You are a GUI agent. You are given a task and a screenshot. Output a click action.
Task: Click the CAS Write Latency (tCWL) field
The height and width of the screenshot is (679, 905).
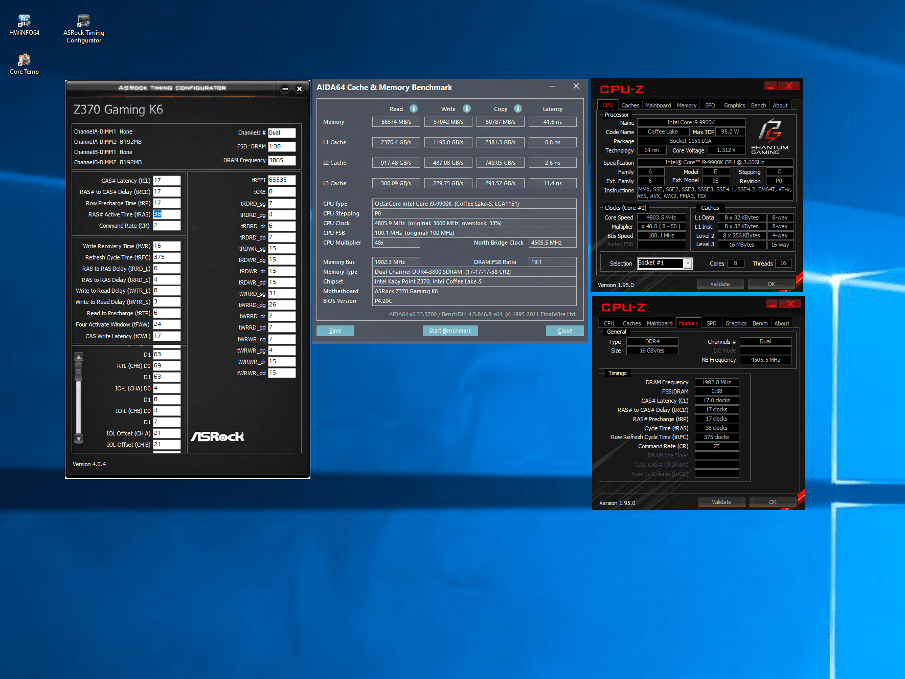point(167,336)
